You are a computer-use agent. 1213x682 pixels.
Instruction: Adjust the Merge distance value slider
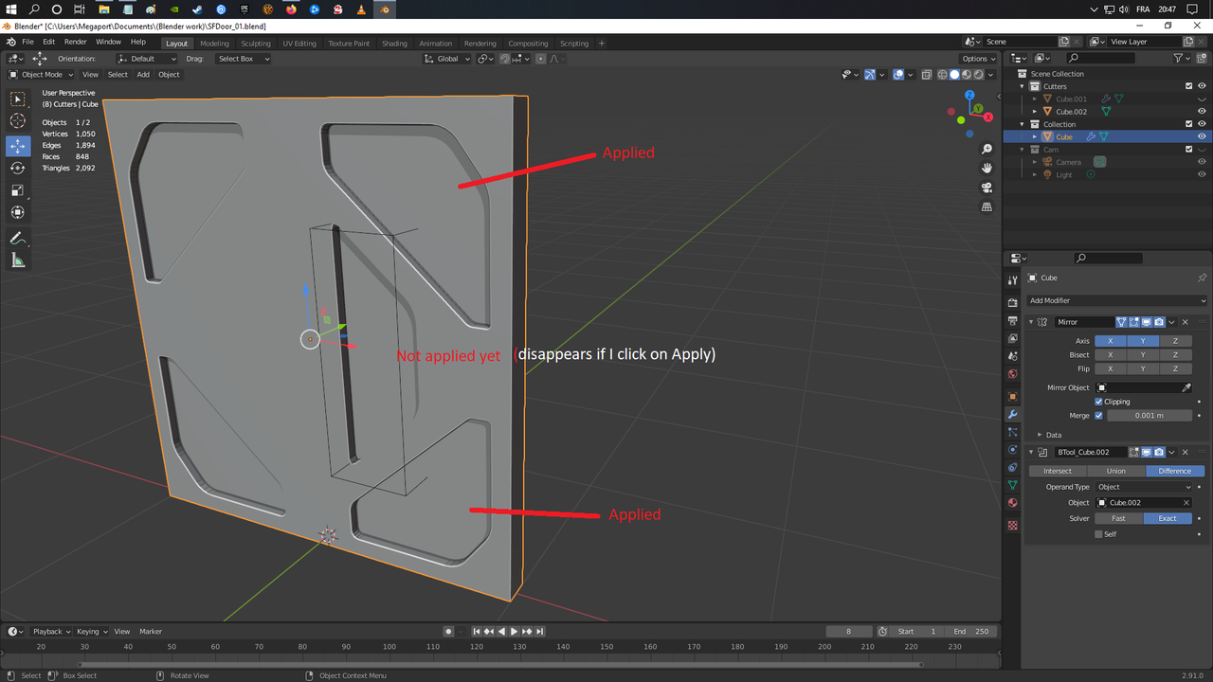coord(1150,415)
